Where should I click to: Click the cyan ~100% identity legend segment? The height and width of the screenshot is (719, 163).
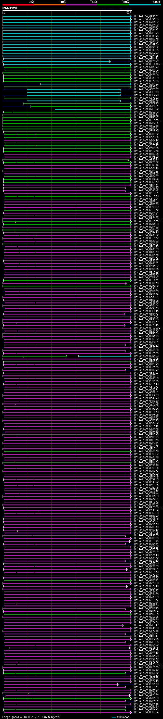point(144,5)
